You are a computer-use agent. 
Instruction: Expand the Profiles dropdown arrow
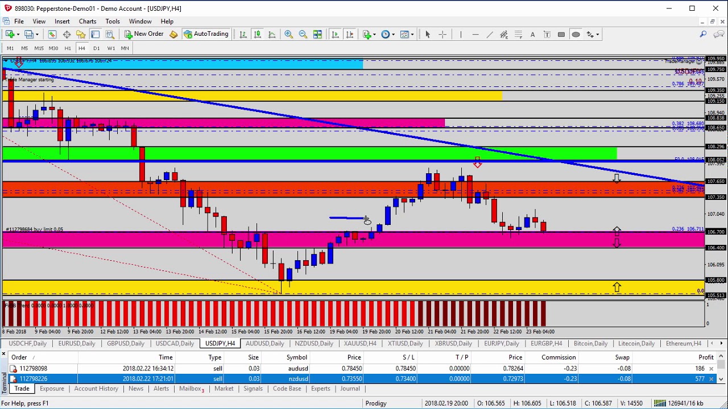(38, 34)
